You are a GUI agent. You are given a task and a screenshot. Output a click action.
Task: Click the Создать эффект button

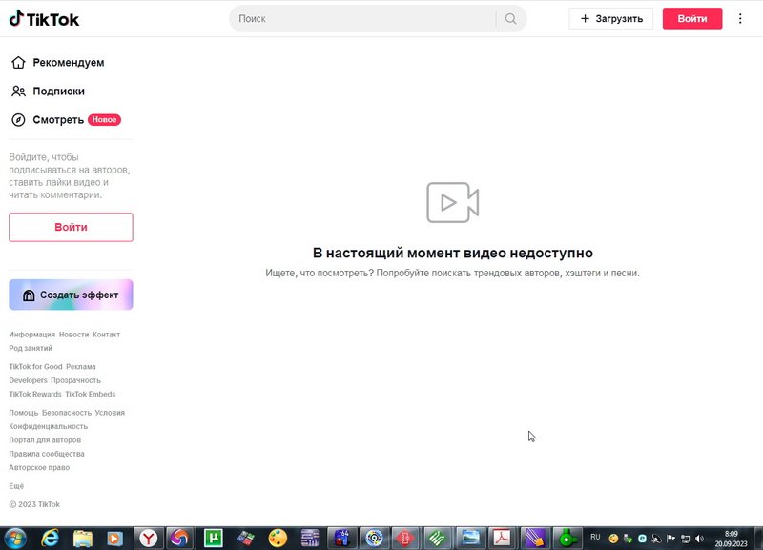71,295
